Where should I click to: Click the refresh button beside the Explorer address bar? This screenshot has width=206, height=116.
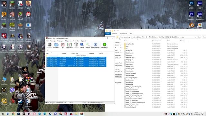coord(199,37)
